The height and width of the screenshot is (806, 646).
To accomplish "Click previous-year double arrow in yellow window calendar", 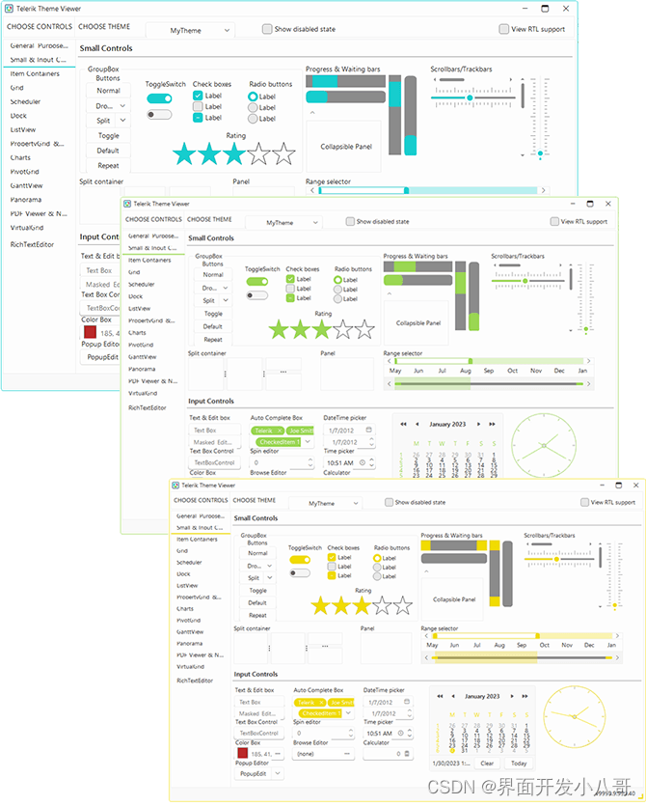I will (440, 696).
